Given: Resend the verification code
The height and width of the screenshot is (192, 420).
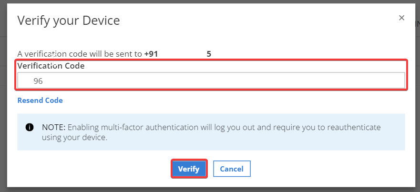Looking at the screenshot, I should (40, 101).
